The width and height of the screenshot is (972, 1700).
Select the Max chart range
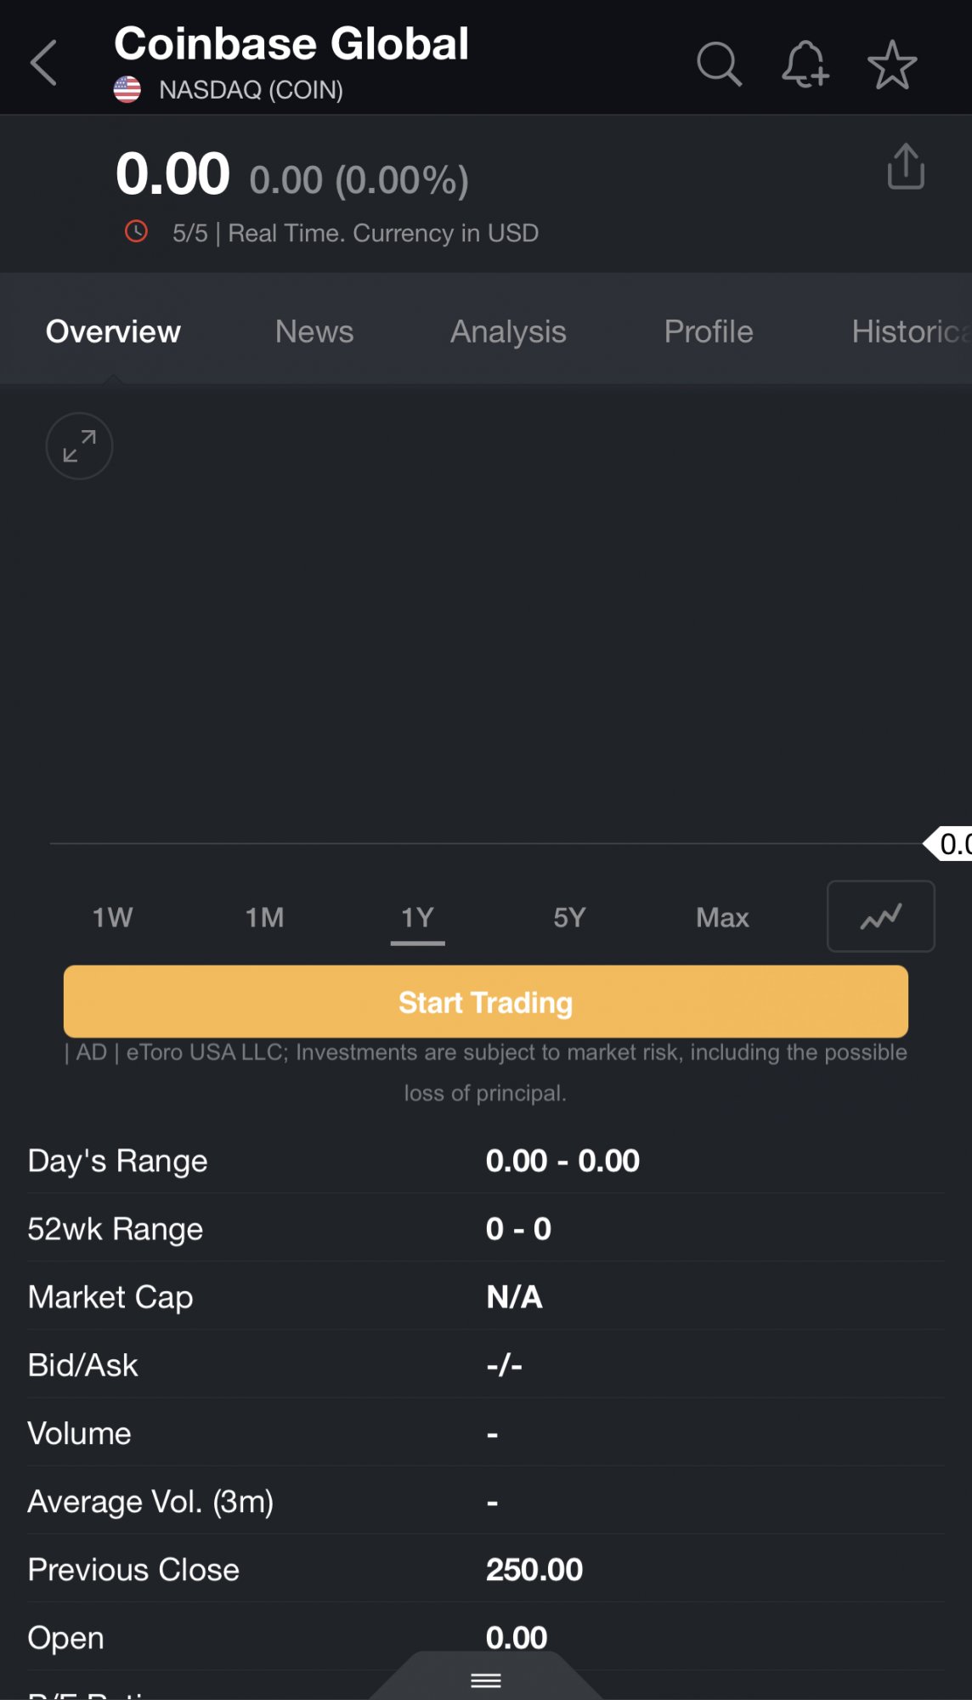[x=722, y=918]
